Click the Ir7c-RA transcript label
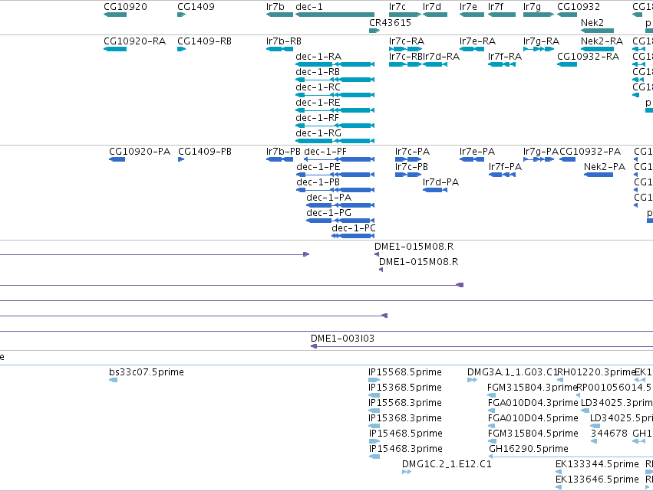The image size is (653, 491). 407,41
